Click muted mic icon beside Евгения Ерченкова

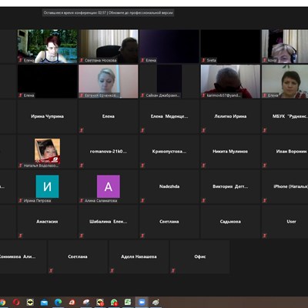[82, 95]
